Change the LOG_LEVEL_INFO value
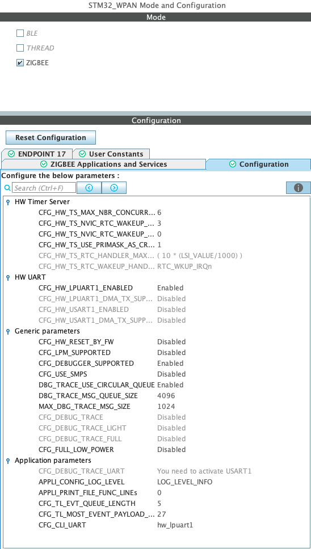Image resolution: width=311 pixels, height=549 pixels. [184, 482]
